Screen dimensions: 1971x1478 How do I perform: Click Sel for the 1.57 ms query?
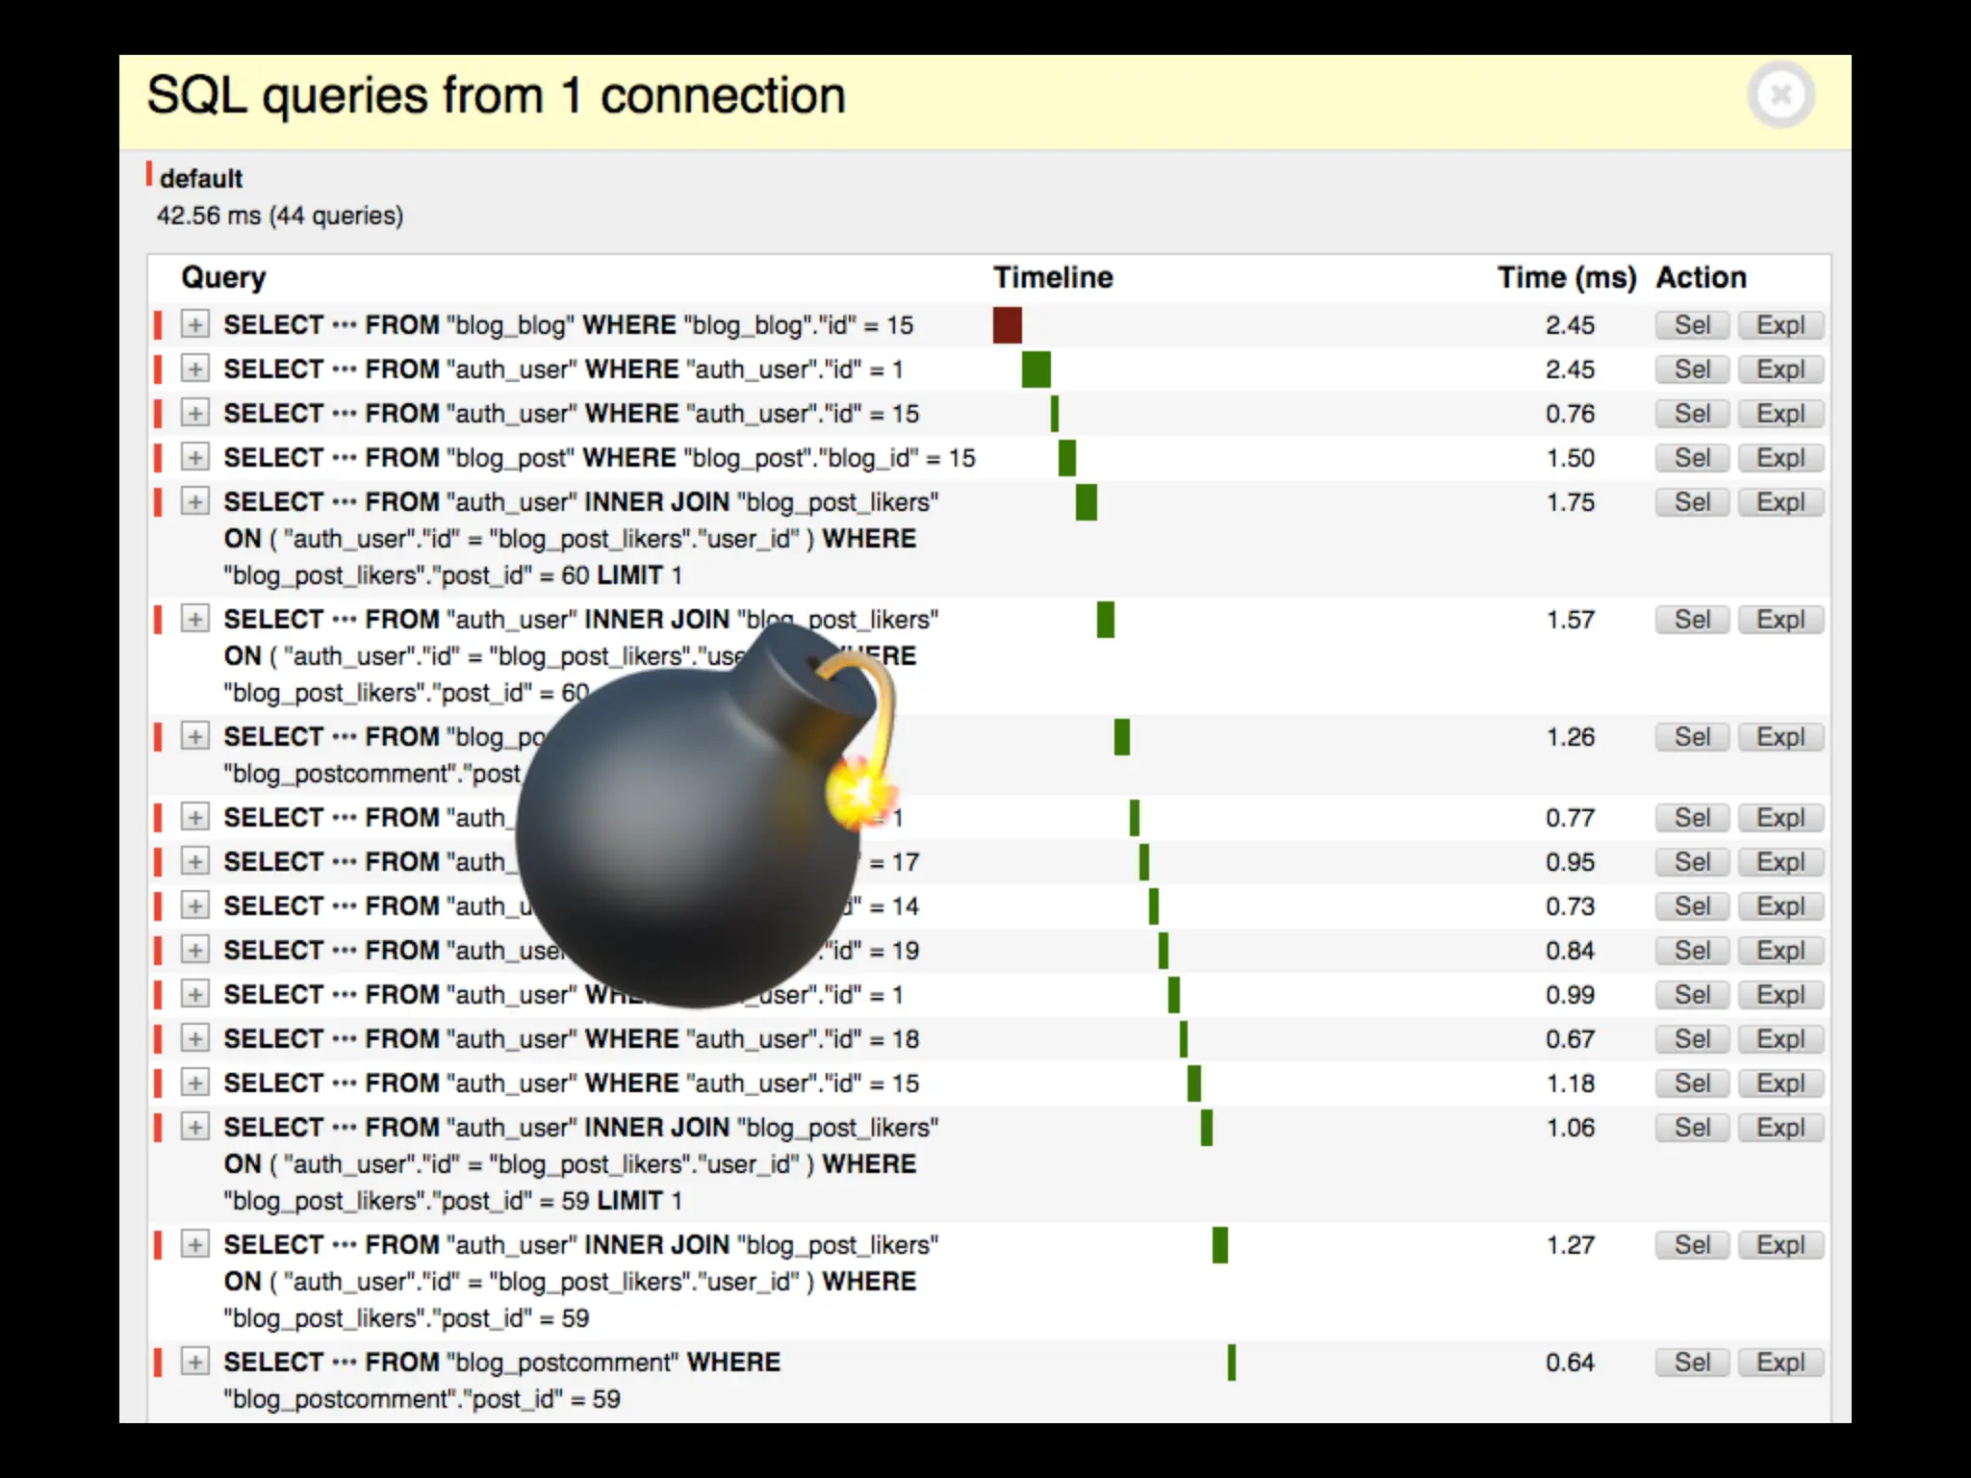click(1692, 620)
